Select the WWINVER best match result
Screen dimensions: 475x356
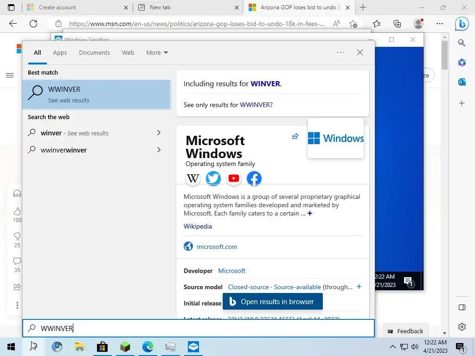coord(96,94)
